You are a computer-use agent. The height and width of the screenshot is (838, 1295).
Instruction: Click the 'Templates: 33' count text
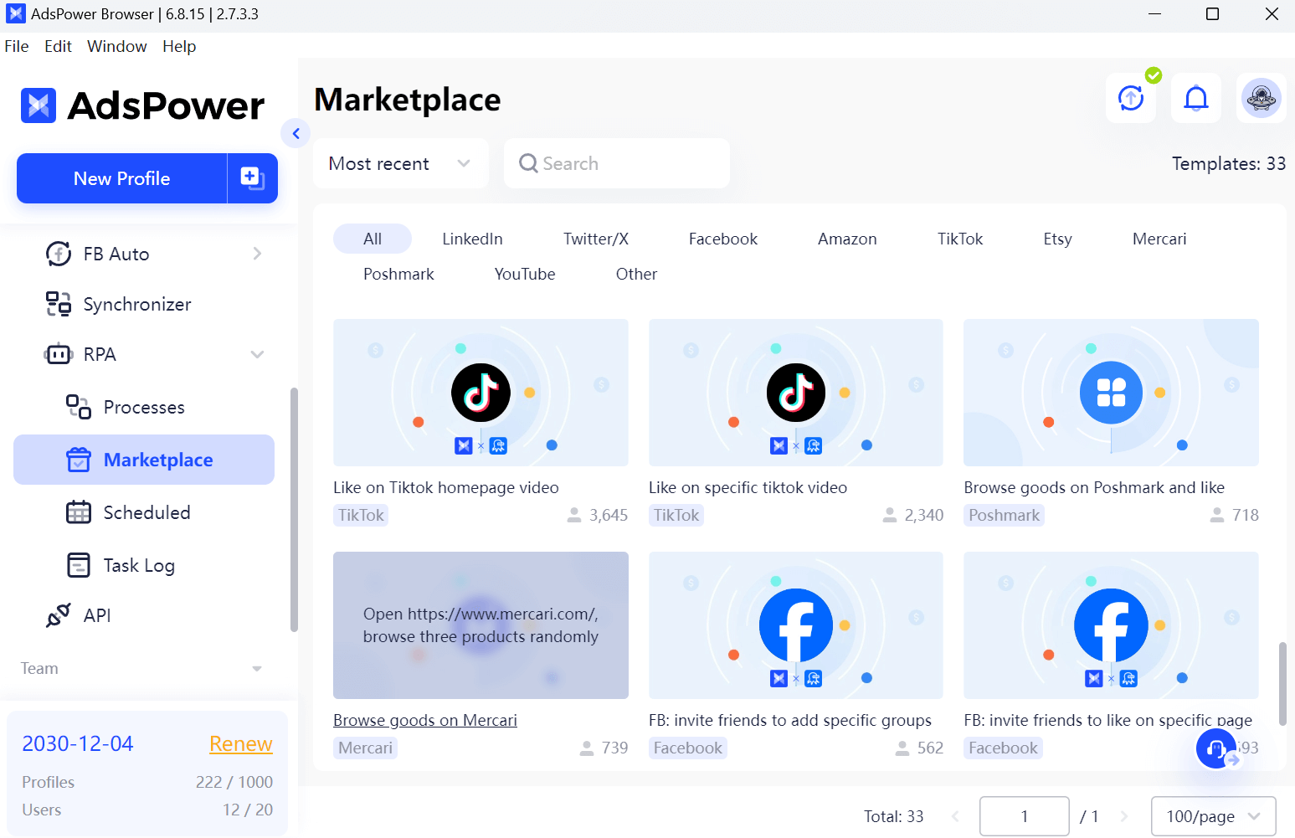point(1229,163)
